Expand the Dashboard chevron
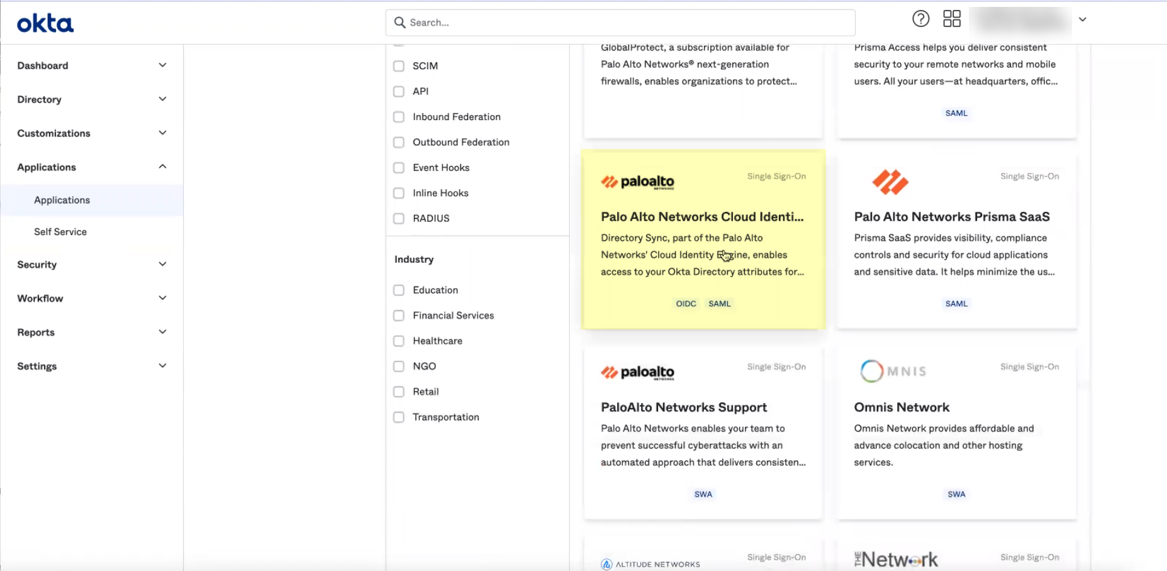 click(162, 65)
